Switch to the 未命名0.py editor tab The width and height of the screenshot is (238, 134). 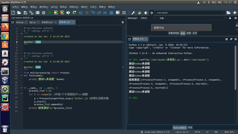[x=47, y=22]
